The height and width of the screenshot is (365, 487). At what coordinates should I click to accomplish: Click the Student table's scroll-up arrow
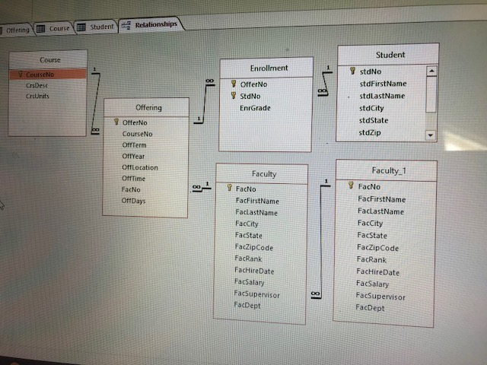pos(431,71)
